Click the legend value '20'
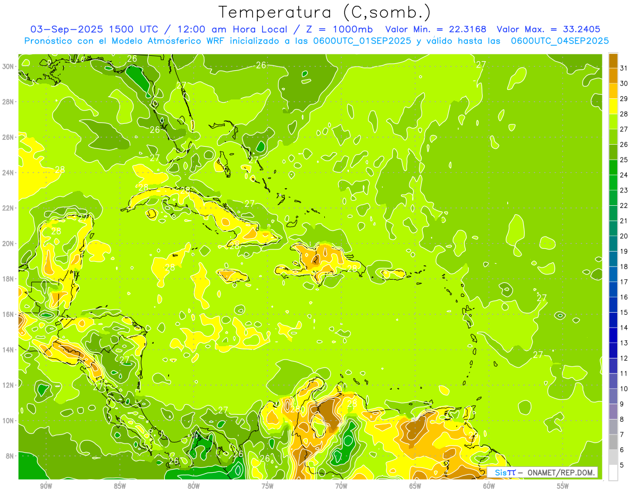Image resolution: width=638 pixels, height=493 pixels. (624, 236)
